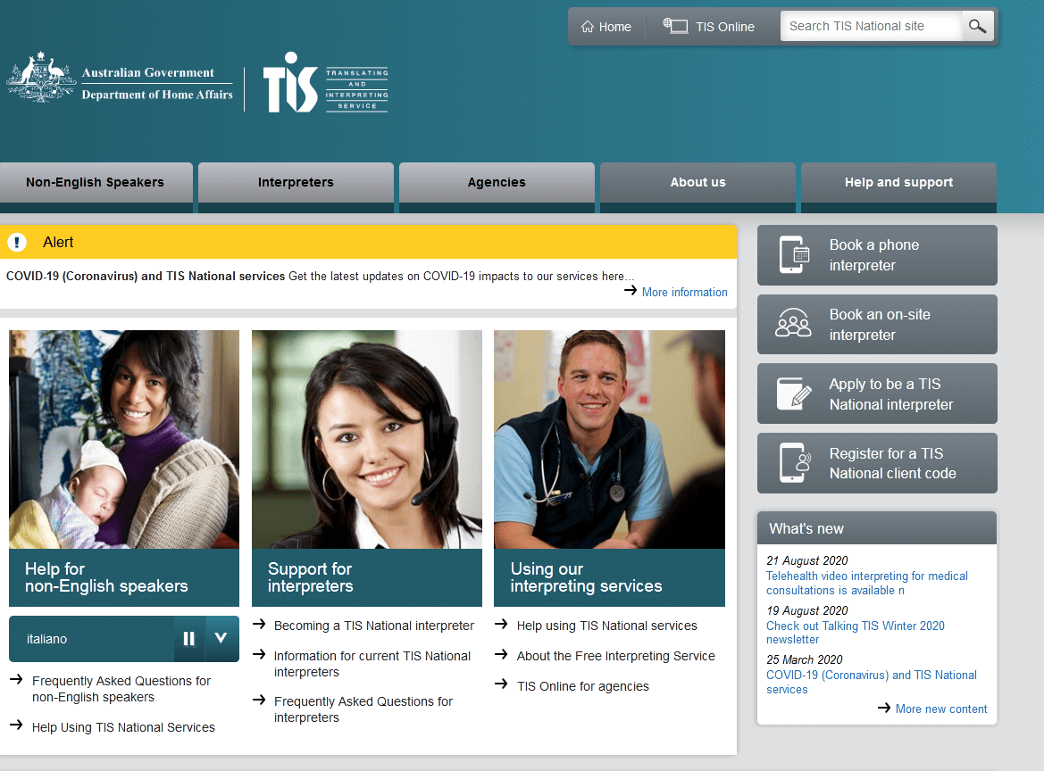
Task: Open the Non-English Speakers tab
Action: coord(96,182)
